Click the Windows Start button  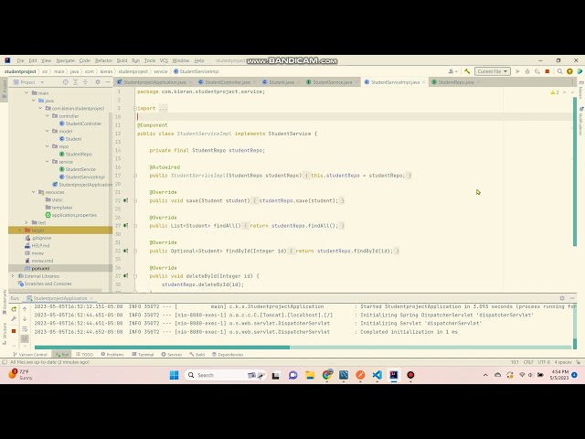pos(174,375)
